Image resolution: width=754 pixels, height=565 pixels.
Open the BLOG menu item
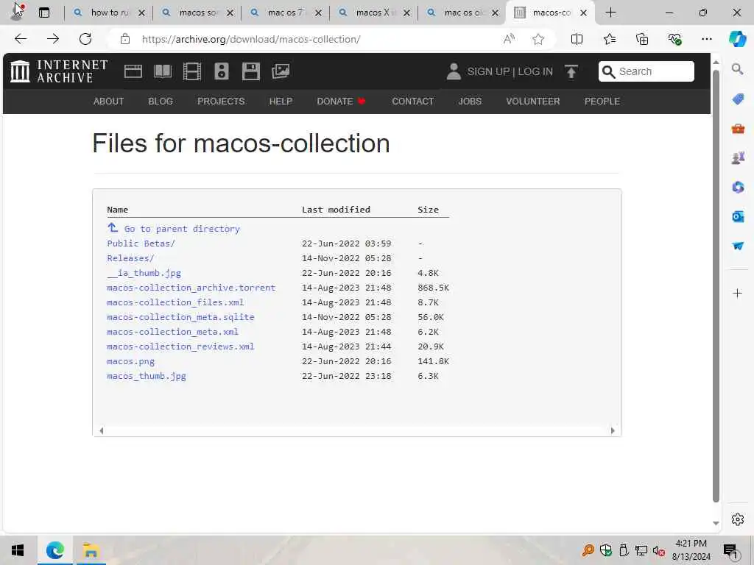pos(161,102)
